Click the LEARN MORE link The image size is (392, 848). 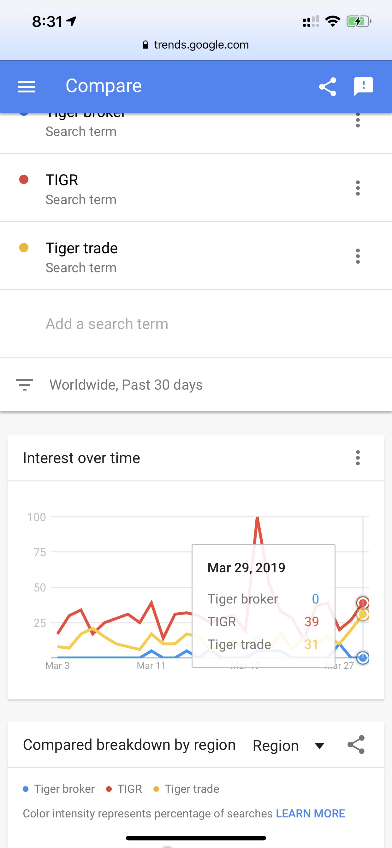pyautogui.click(x=310, y=813)
